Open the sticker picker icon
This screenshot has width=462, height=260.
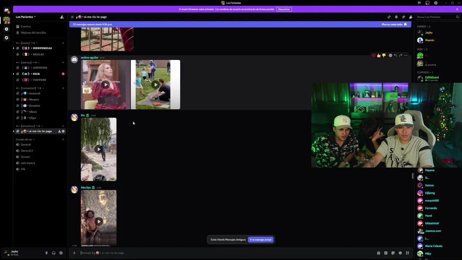coord(393,253)
